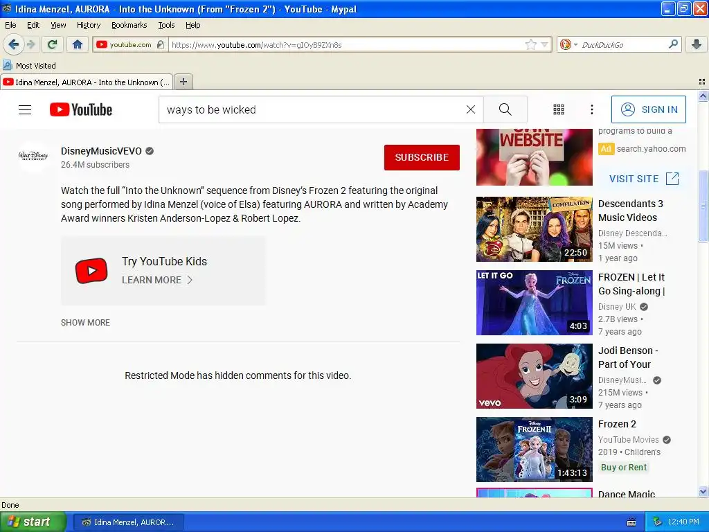Click the page scrollbar up arrow

(x=703, y=96)
